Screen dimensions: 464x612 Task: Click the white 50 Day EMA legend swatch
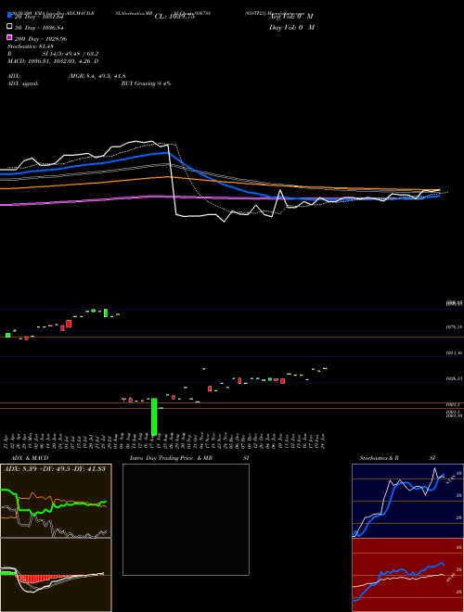click(9, 27)
